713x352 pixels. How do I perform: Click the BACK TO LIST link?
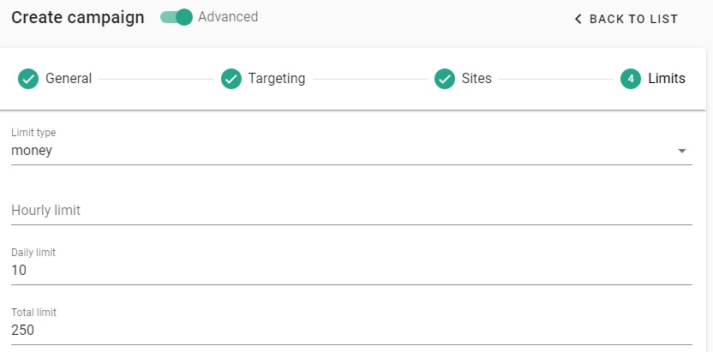tap(633, 19)
